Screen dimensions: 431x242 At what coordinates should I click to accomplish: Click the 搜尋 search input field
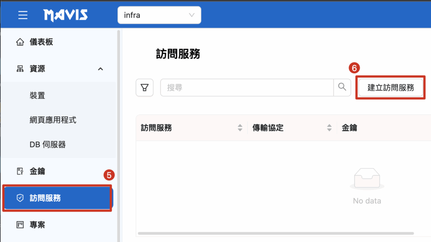[247, 87]
